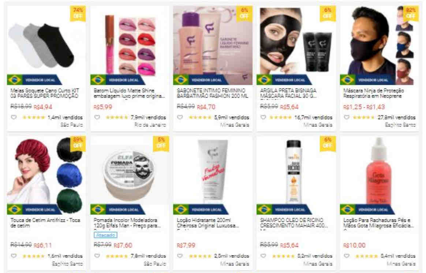Click heart on Loção Para Rachaduras Gota Milagrosa
The height and width of the screenshot is (273, 426).
(x=346, y=255)
